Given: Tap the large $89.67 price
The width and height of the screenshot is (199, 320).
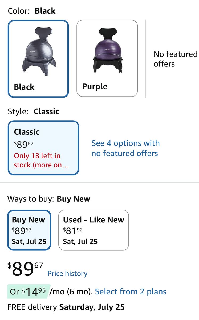Looking at the screenshot, I should coord(25,269).
